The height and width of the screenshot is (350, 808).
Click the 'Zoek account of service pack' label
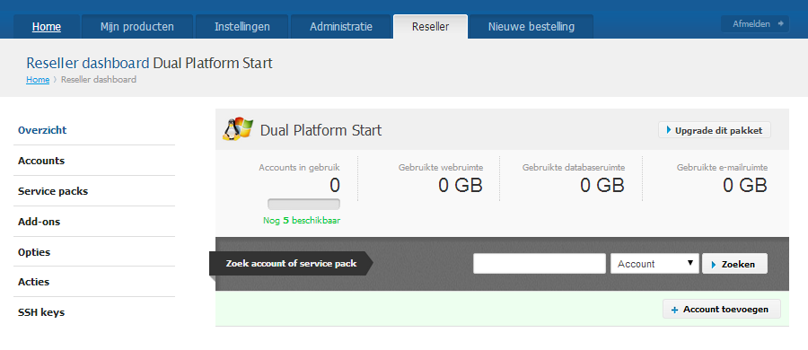coord(291,264)
